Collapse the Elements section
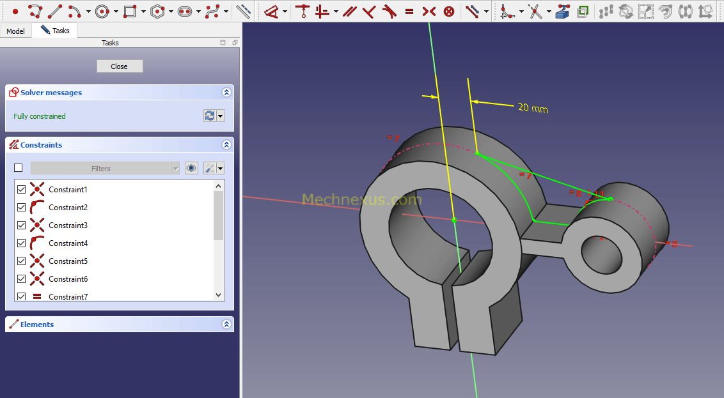Viewport: 724px width, 398px height. click(226, 325)
